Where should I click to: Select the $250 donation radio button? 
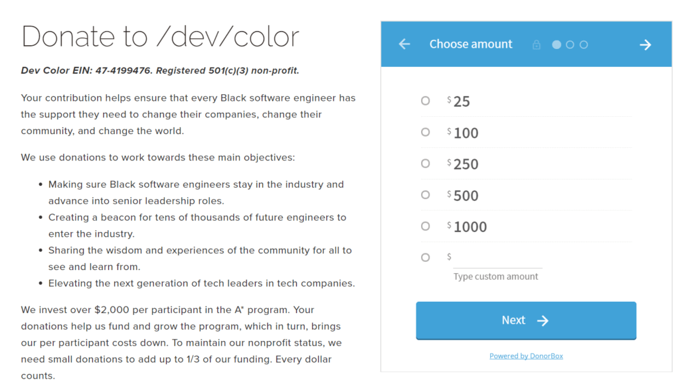tap(426, 163)
